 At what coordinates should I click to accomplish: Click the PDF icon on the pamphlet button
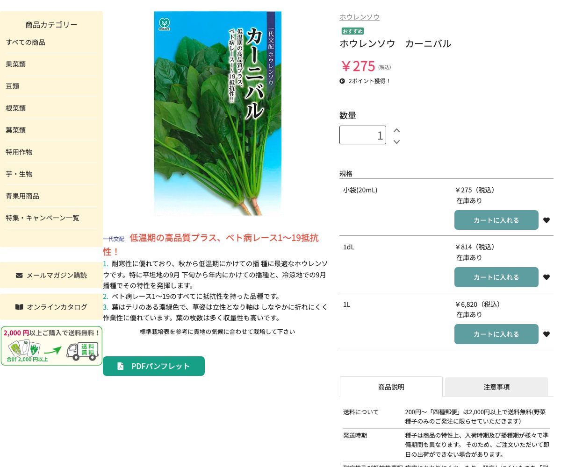coord(121,366)
